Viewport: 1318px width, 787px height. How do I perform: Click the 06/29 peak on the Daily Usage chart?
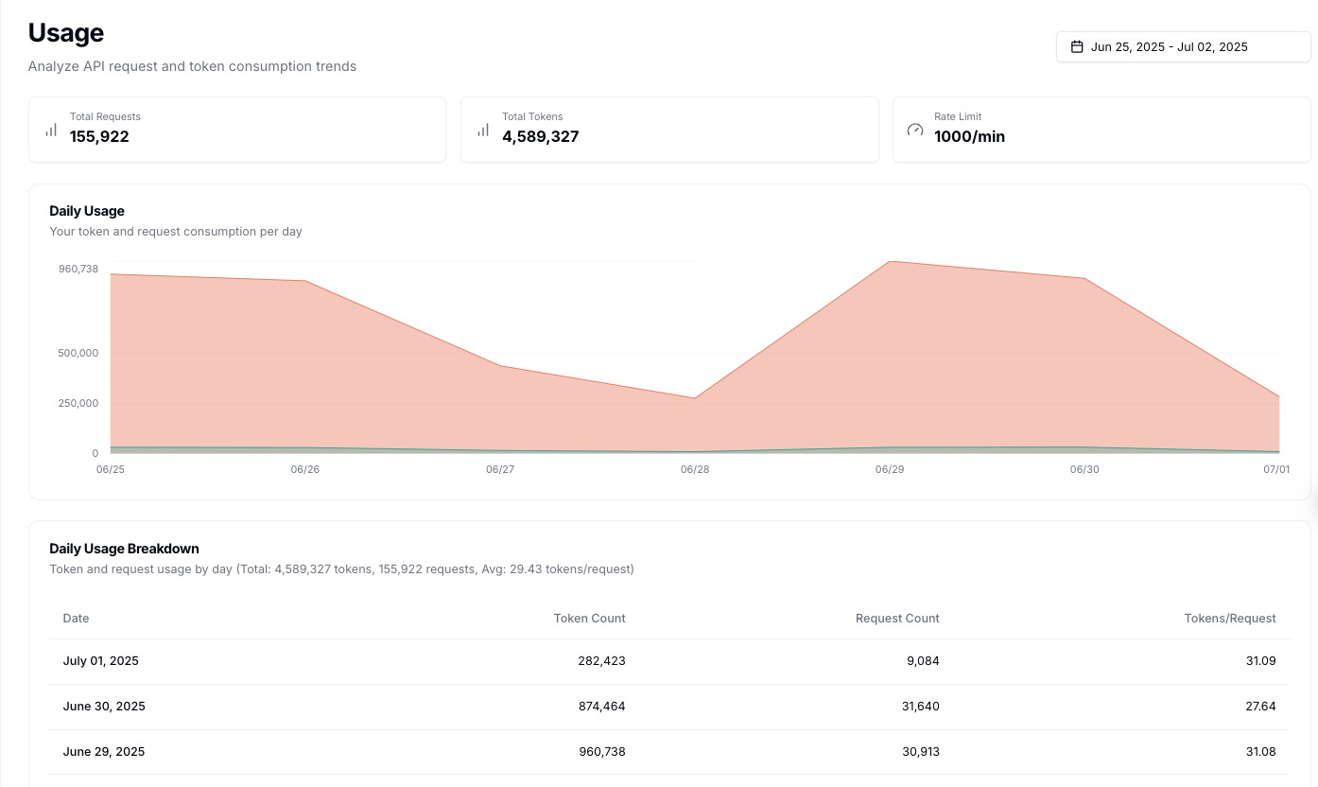coord(889,262)
